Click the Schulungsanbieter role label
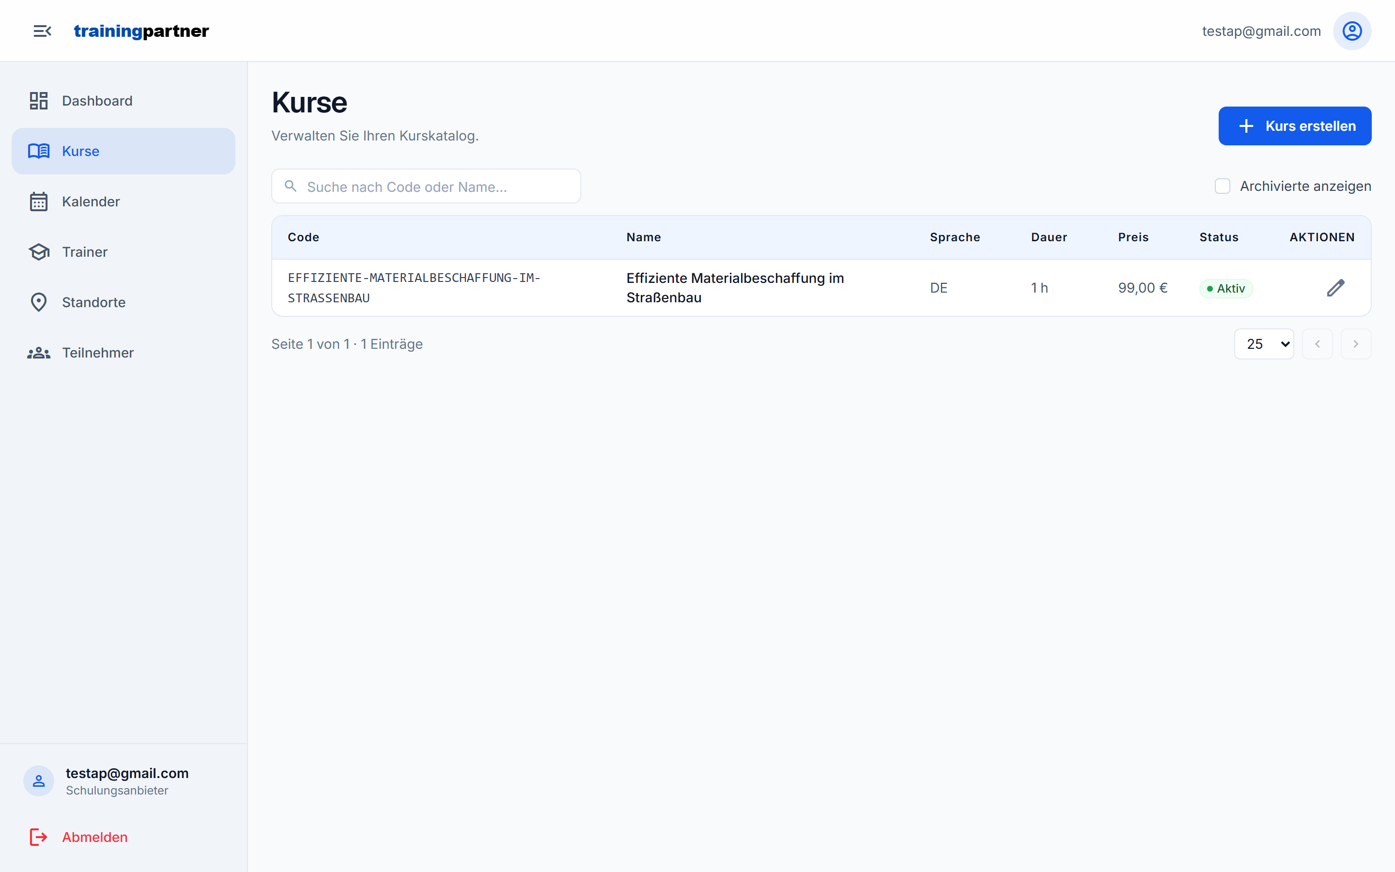 click(117, 791)
